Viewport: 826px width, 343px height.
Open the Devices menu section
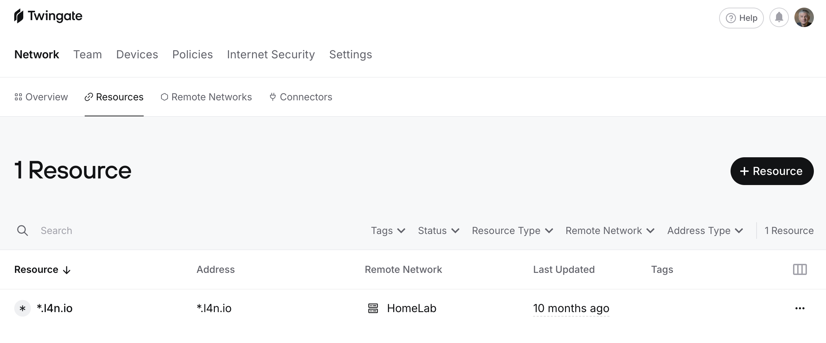[137, 55]
